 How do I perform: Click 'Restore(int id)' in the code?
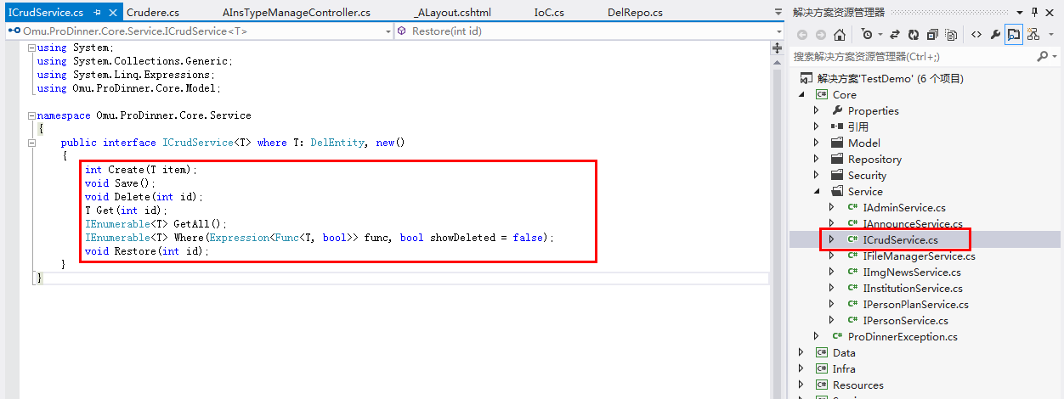157,251
